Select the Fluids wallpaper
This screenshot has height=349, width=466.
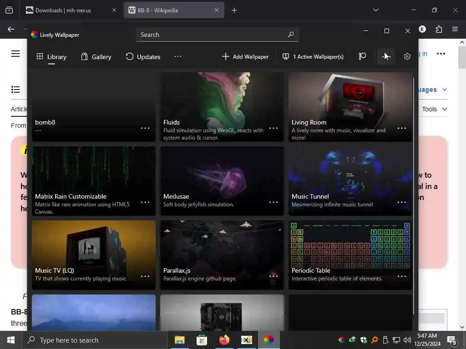tap(222, 107)
